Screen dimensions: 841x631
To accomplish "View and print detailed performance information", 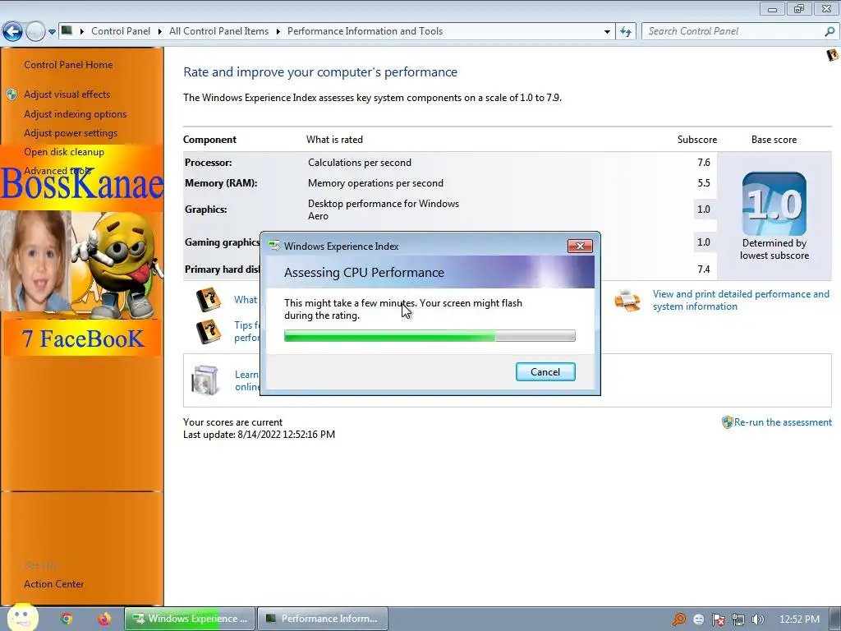I will pyautogui.click(x=741, y=301).
